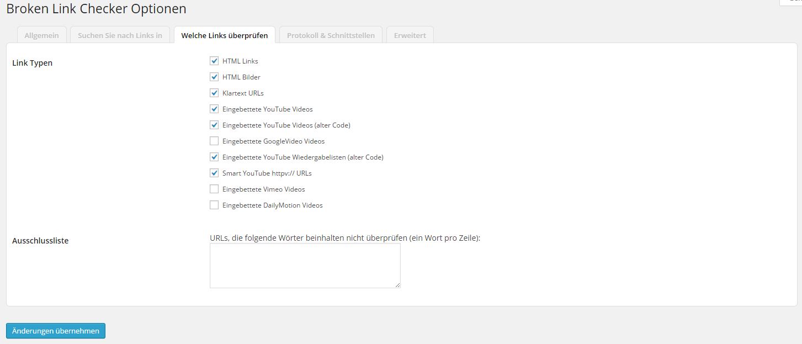The image size is (802, 344).
Task: Enable Eingebettete GoogleVideo Videos
Action: coord(214,141)
